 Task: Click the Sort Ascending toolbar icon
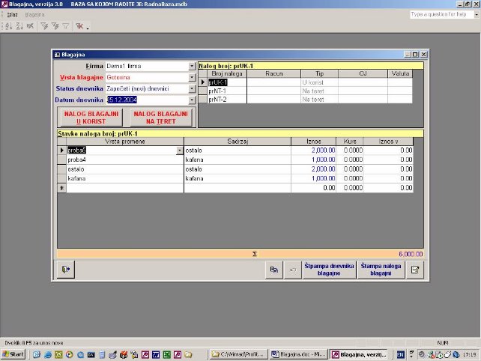pos(8,26)
